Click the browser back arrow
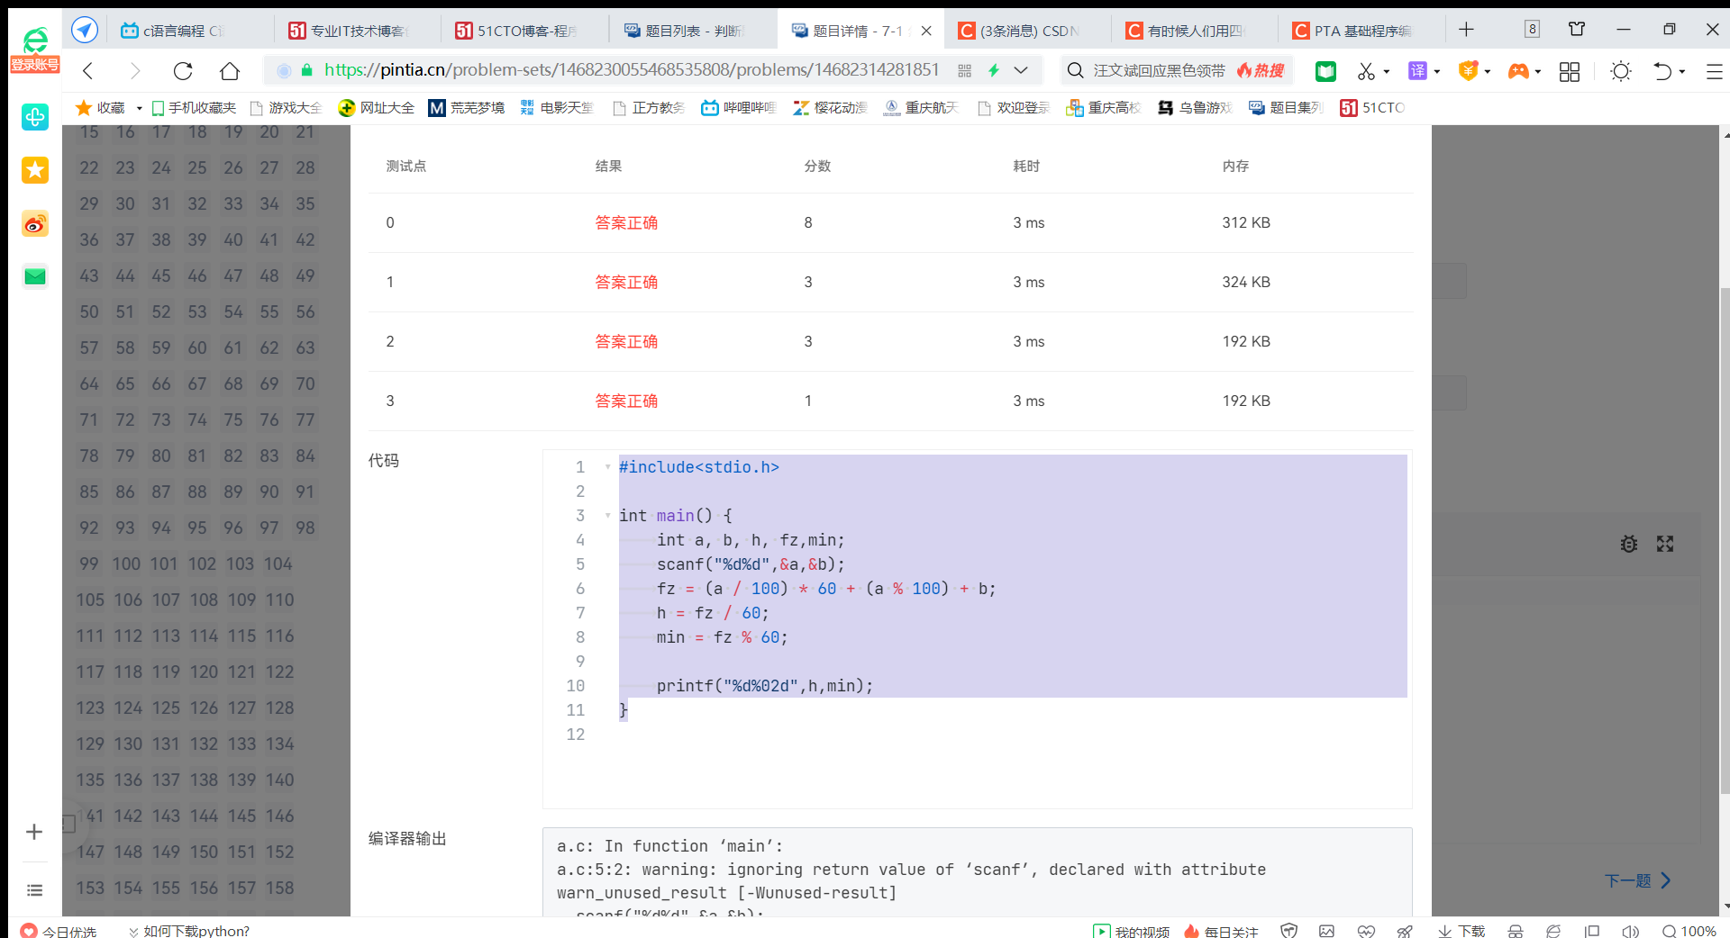 88,70
